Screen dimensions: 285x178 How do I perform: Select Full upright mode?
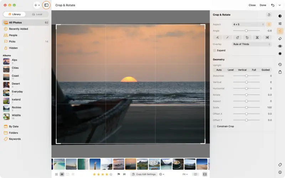click(254, 70)
